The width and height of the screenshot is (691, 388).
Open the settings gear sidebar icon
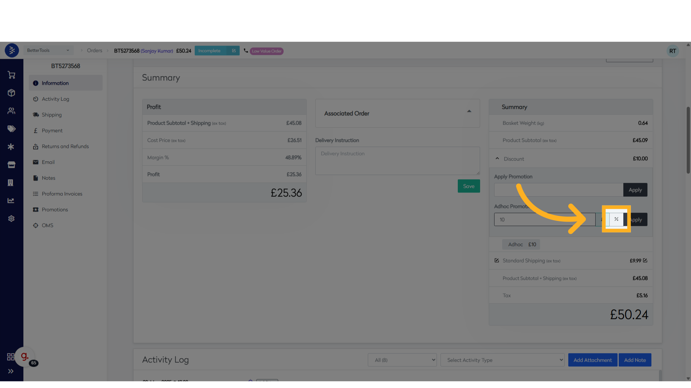click(12, 219)
